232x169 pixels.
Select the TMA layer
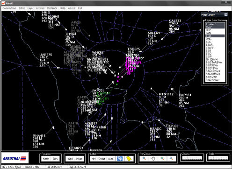click(x=215, y=36)
